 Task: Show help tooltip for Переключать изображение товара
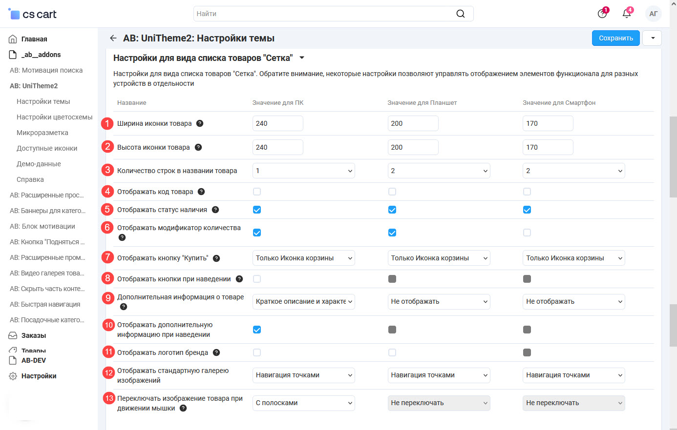183,408
